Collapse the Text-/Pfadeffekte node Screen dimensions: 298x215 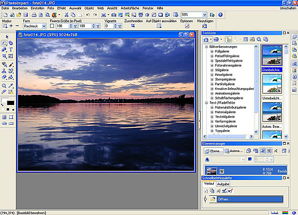(206, 103)
